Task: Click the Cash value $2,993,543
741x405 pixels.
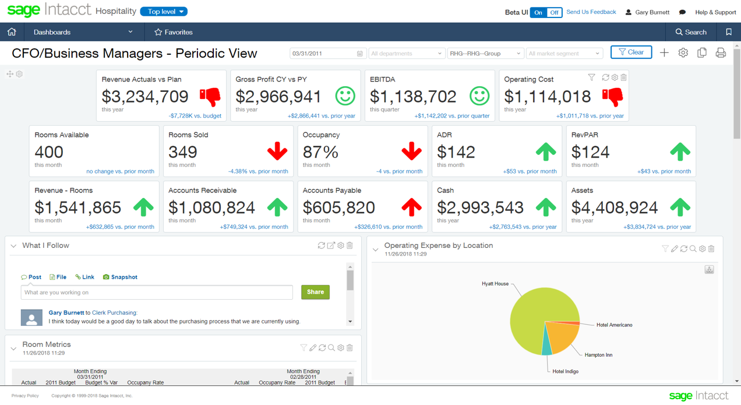Action: click(481, 207)
